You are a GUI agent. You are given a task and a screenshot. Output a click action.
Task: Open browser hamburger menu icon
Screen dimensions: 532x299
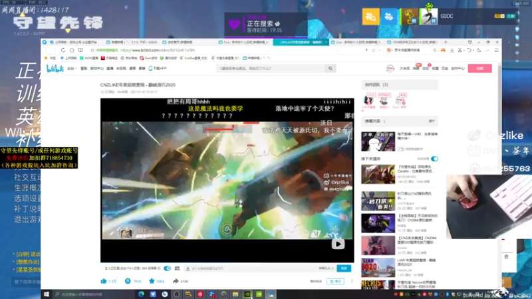coord(496,50)
